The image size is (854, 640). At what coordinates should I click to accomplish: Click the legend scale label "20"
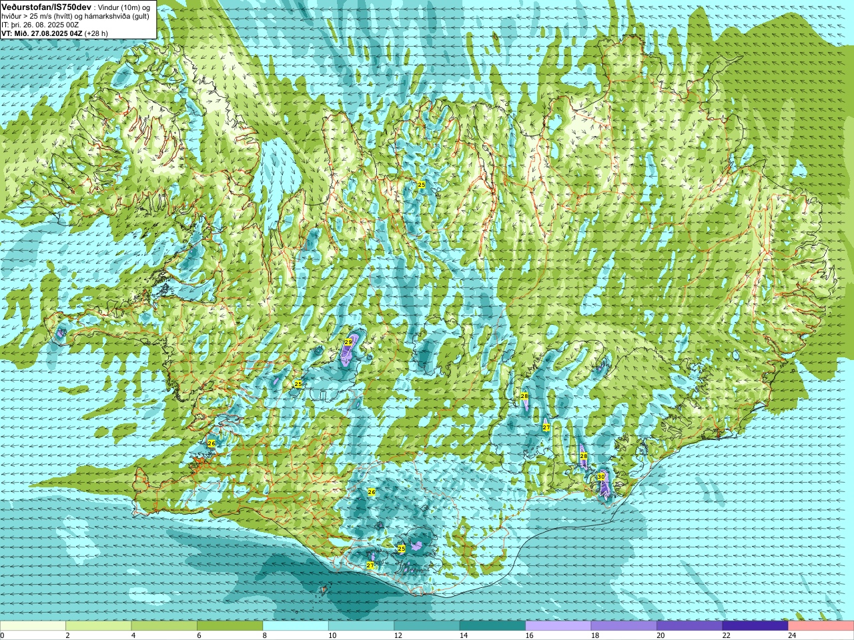pyautogui.click(x=661, y=635)
